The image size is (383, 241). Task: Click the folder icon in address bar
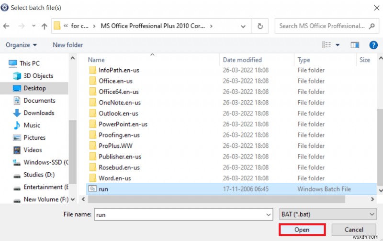(57, 26)
